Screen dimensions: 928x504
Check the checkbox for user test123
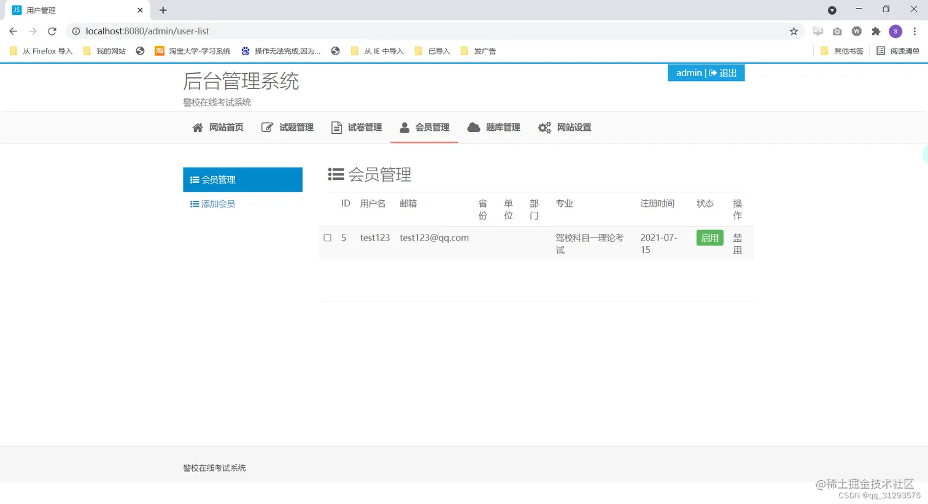pos(327,238)
